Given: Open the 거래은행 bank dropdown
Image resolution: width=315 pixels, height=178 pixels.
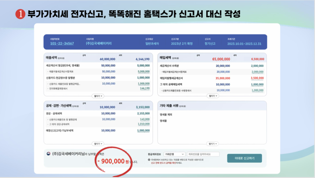Looking at the screenshot, I should click(174, 154).
